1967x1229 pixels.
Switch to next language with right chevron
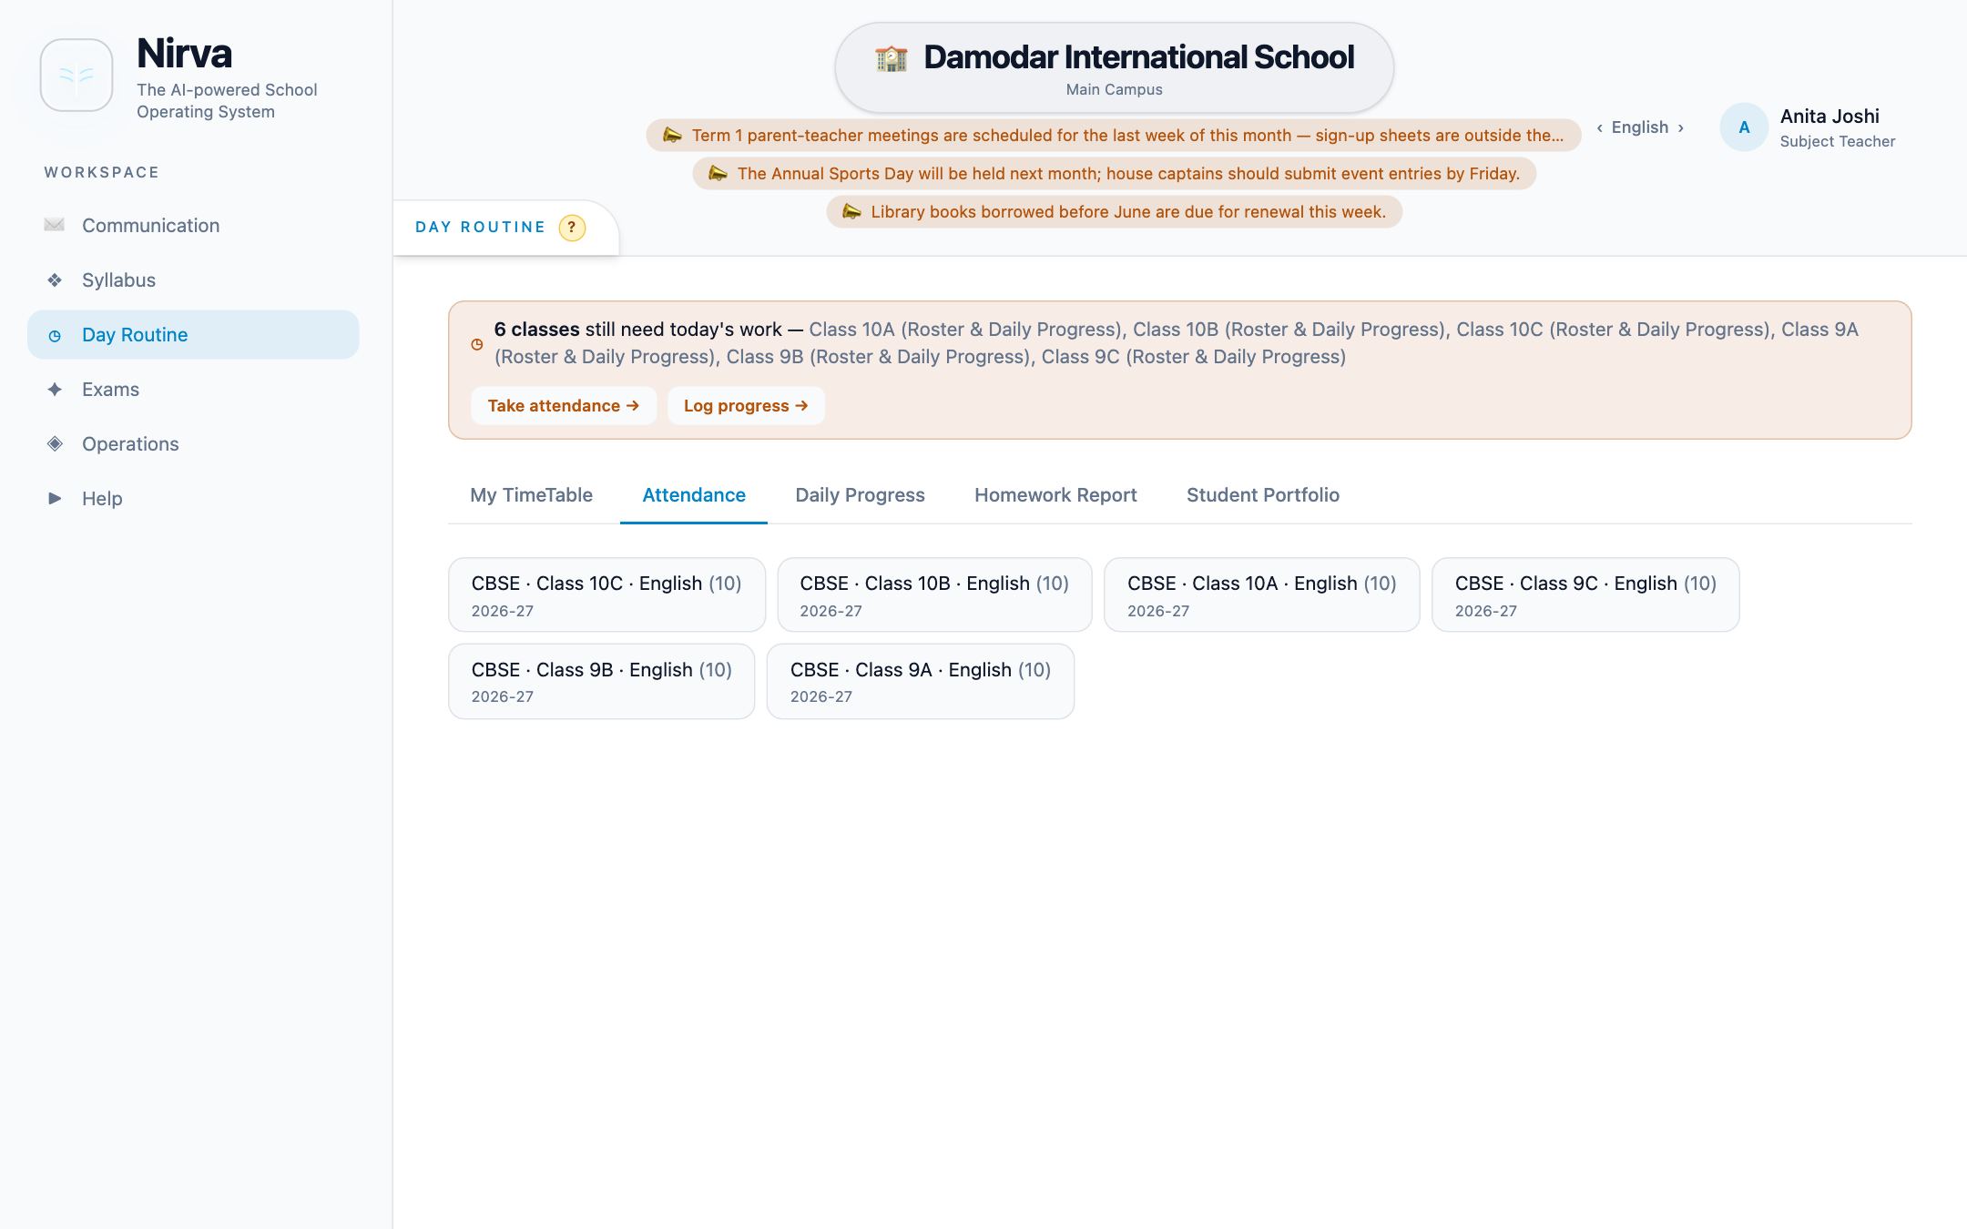tap(1680, 128)
